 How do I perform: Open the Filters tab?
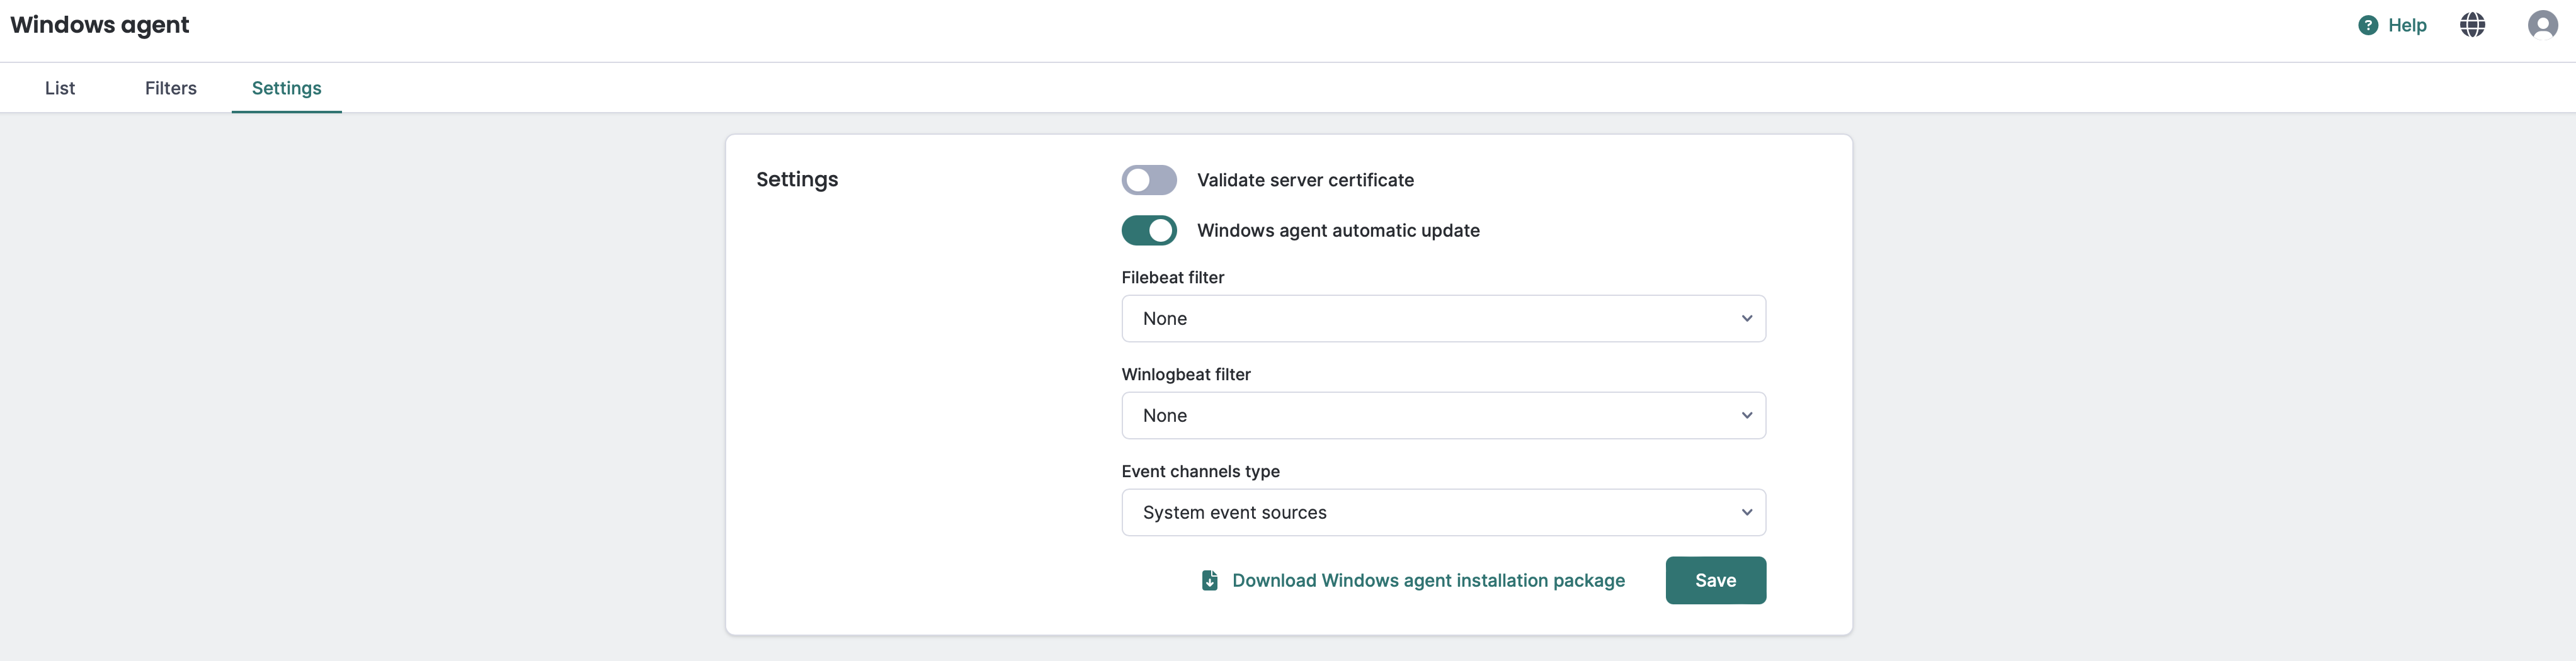pos(170,88)
